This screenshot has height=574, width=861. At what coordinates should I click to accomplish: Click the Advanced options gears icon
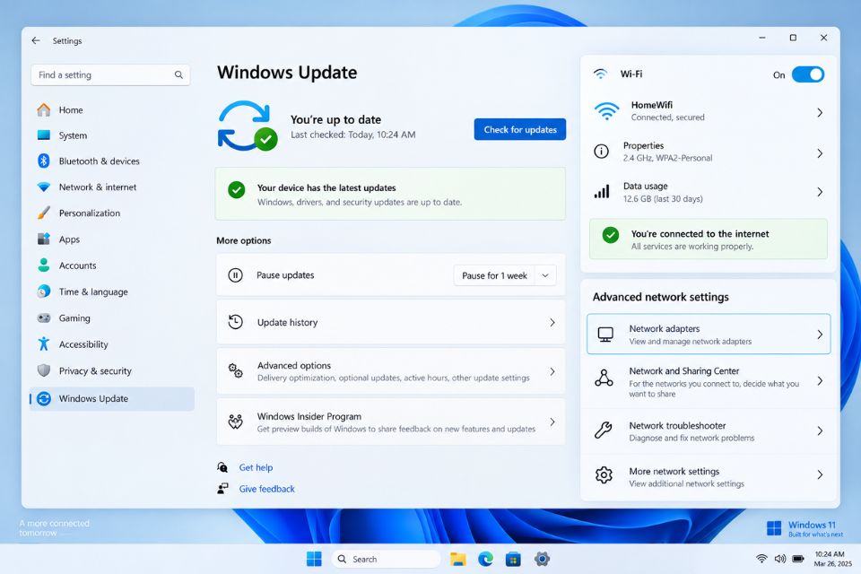(235, 371)
